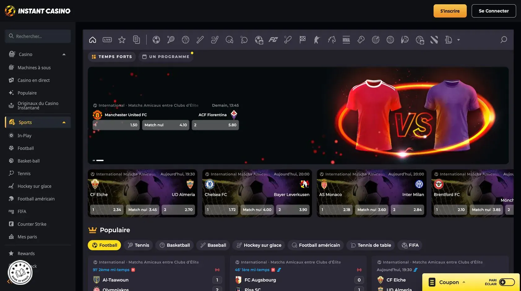Select the basketball sport icon in toolbar
This screenshot has width=521, height=291.
[x=185, y=40]
